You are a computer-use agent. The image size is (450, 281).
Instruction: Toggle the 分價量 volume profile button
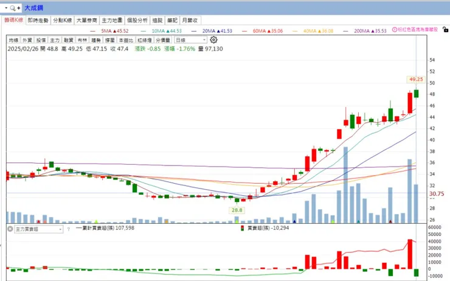click(x=163, y=40)
